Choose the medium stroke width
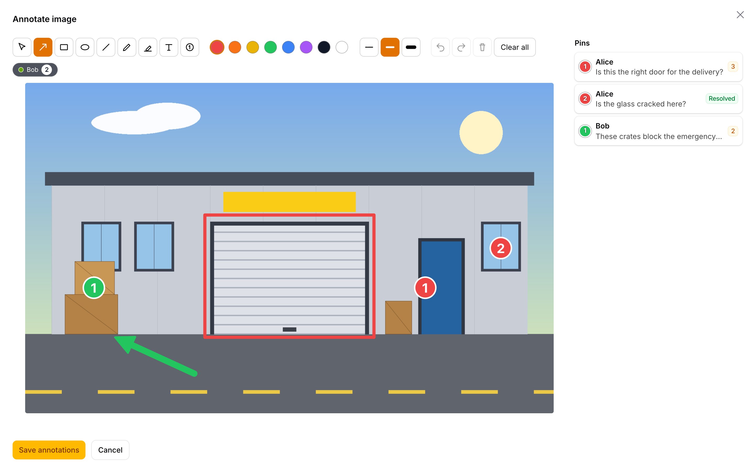 pyautogui.click(x=390, y=47)
